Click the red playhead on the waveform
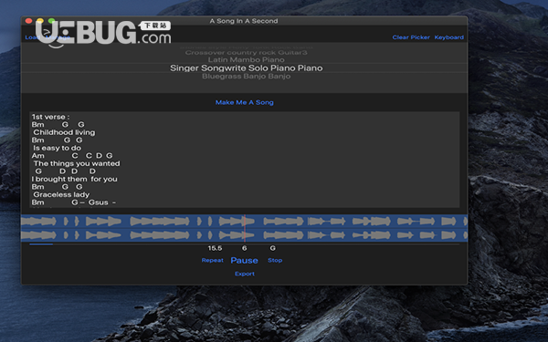The height and width of the screenshot is (342, 548). 245,228
